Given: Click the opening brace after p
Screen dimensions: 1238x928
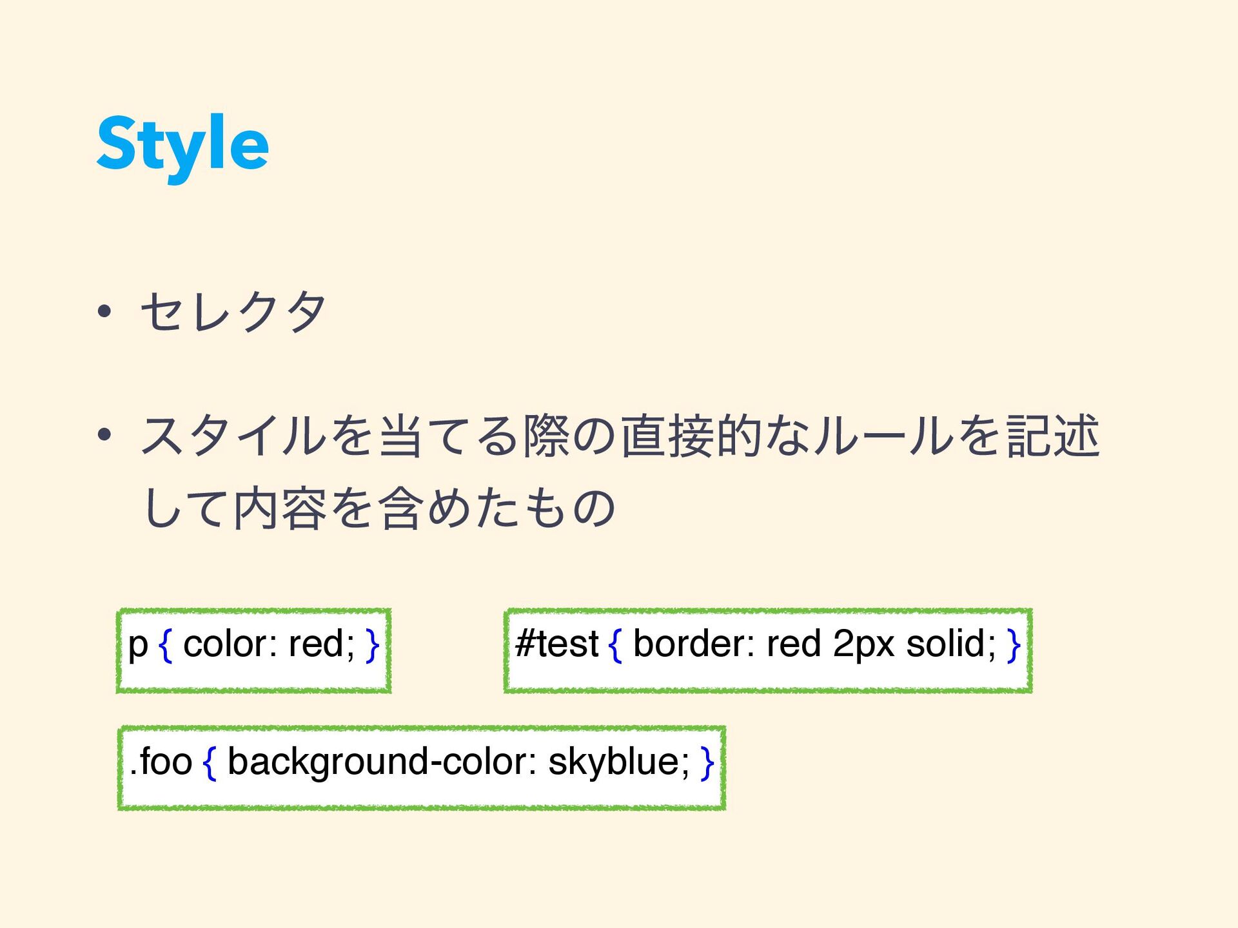Looking at the screenshot, I should [166, 645].
